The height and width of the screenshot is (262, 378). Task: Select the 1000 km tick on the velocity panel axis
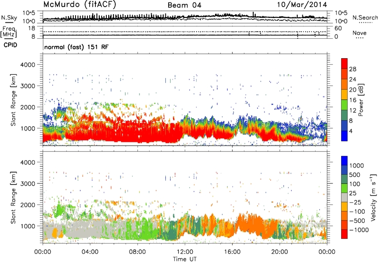[x=27, y=227]
